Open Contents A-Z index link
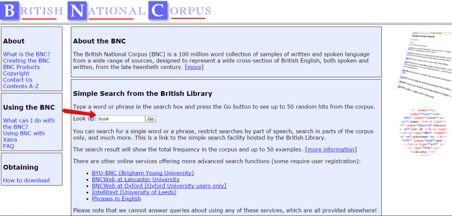The image size is (452, 216). 21,86
